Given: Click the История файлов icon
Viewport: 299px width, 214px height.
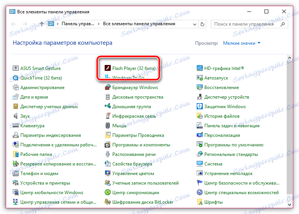Looking at the screenshot, I should 199,116.
